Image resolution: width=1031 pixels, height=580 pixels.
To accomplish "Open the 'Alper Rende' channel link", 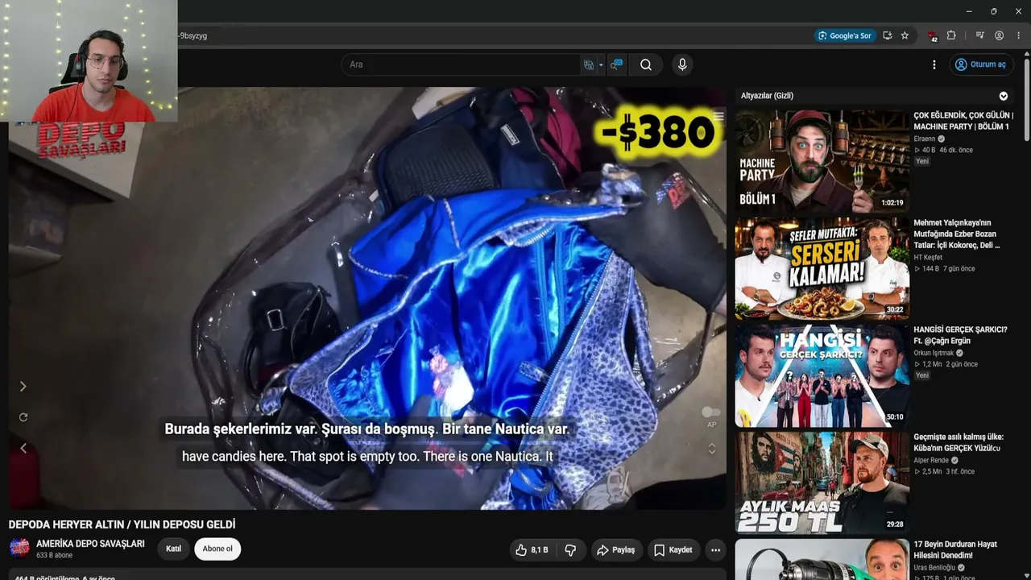I will tap(932, 461).
